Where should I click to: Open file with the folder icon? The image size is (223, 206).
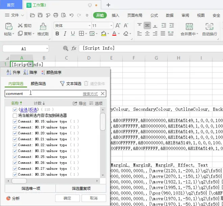pyautogui.click(x=32, y=15)
